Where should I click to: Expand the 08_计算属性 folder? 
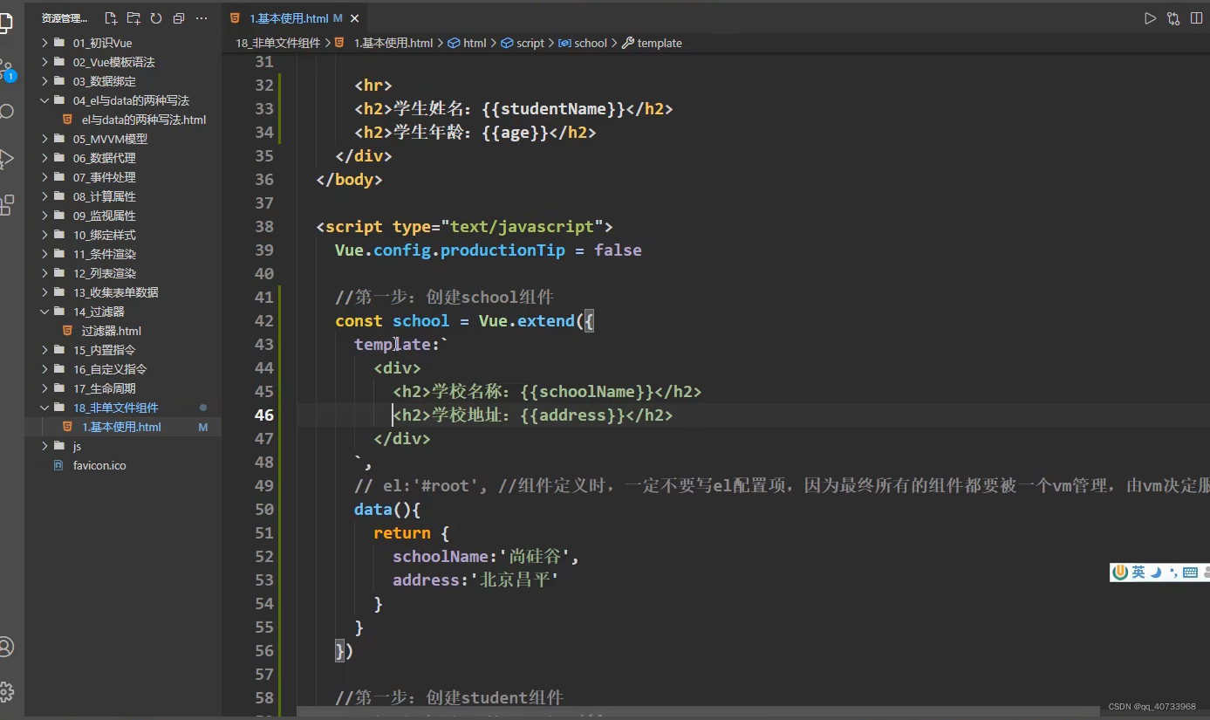pyautogui.click(x=122, y=196)
